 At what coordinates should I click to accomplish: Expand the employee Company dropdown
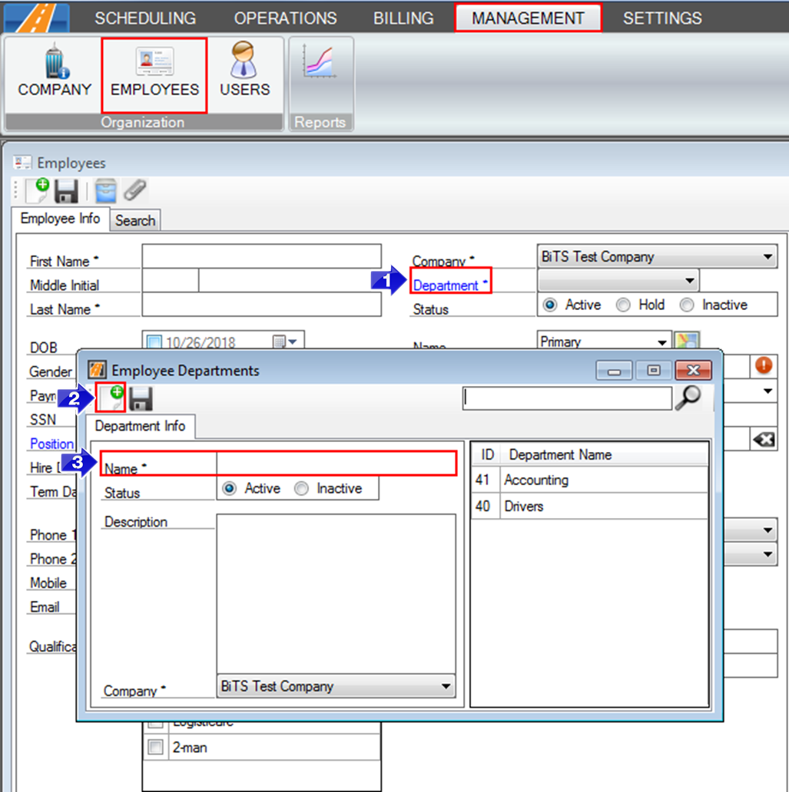[x=767, y=256]
